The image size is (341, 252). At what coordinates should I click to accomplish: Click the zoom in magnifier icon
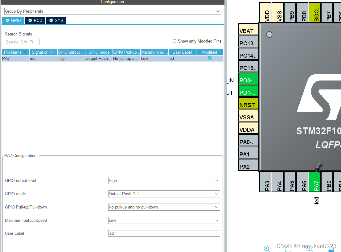(x=267, y=249)
